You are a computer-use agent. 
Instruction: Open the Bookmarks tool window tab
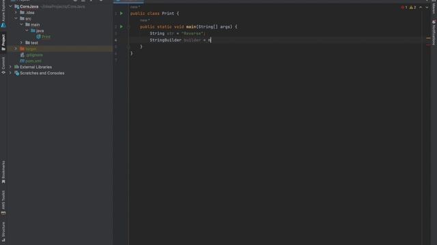click(x=3, y=172)
